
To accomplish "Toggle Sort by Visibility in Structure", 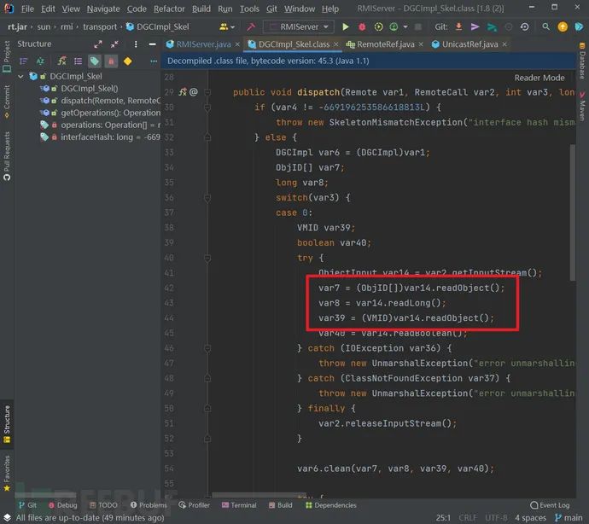I will [x=23, y=61].
